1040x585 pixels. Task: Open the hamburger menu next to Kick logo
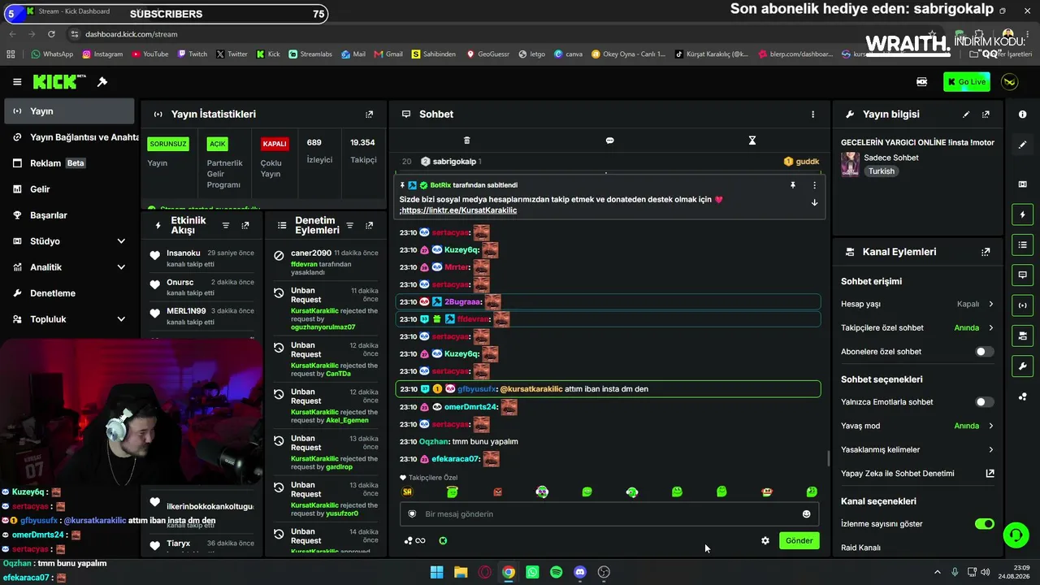pyautogui.click(x=17, y=82)
